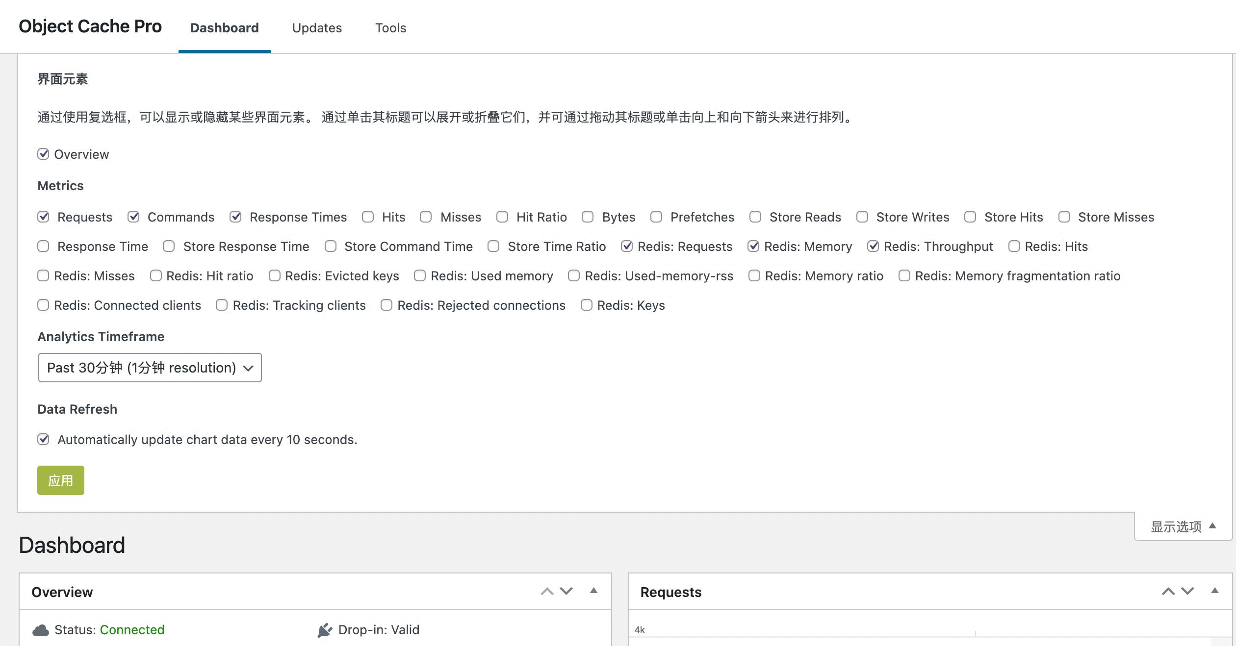Enable the Hits metric checkbox
The height and width of the screenshot is (646, 1236).
tap(368, 217)
